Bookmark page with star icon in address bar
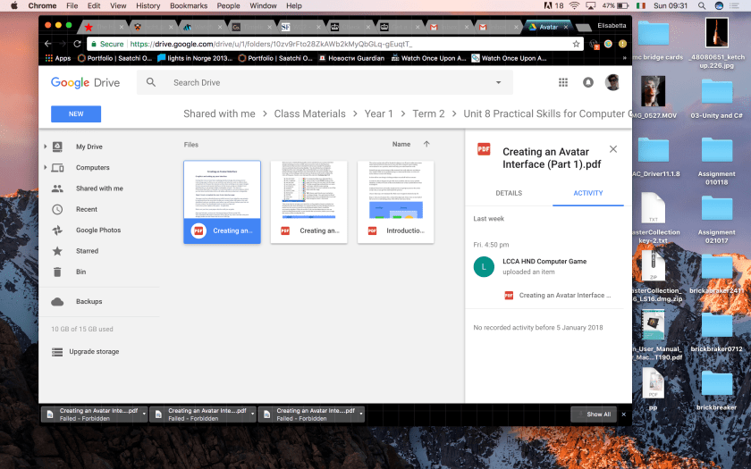 (x=577, y=44)
